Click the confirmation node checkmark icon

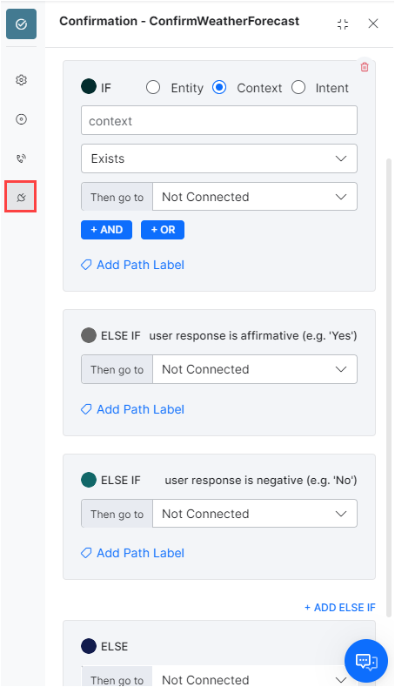[x=21, y=24]
